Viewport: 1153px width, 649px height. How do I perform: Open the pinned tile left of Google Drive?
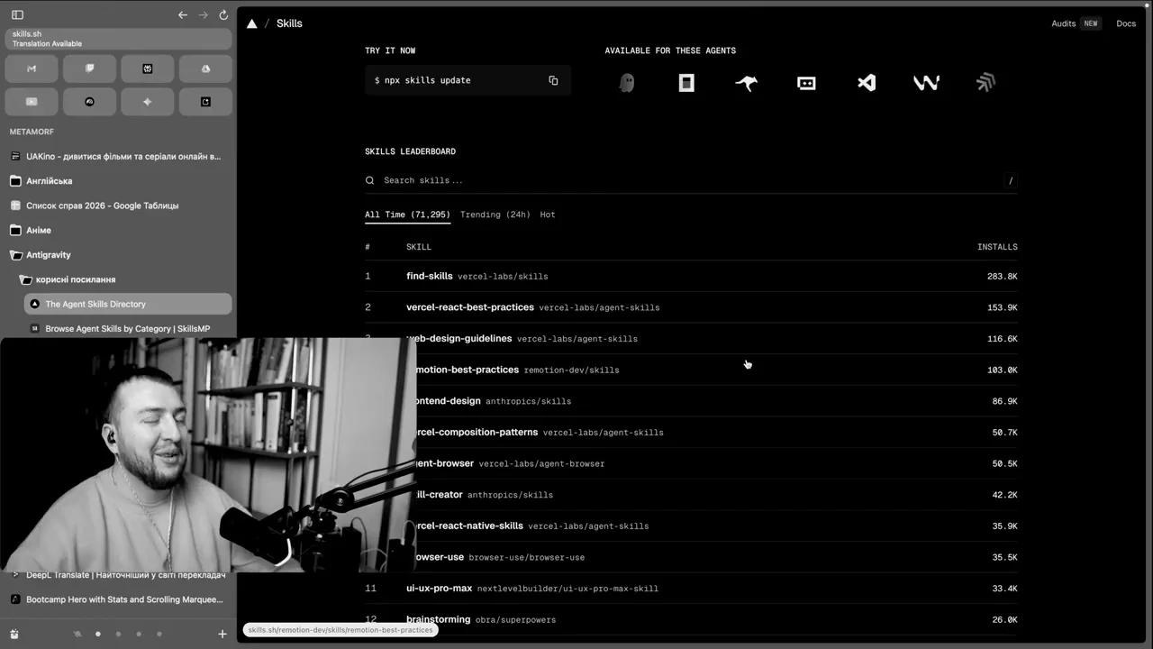click(x=148, y=69)
